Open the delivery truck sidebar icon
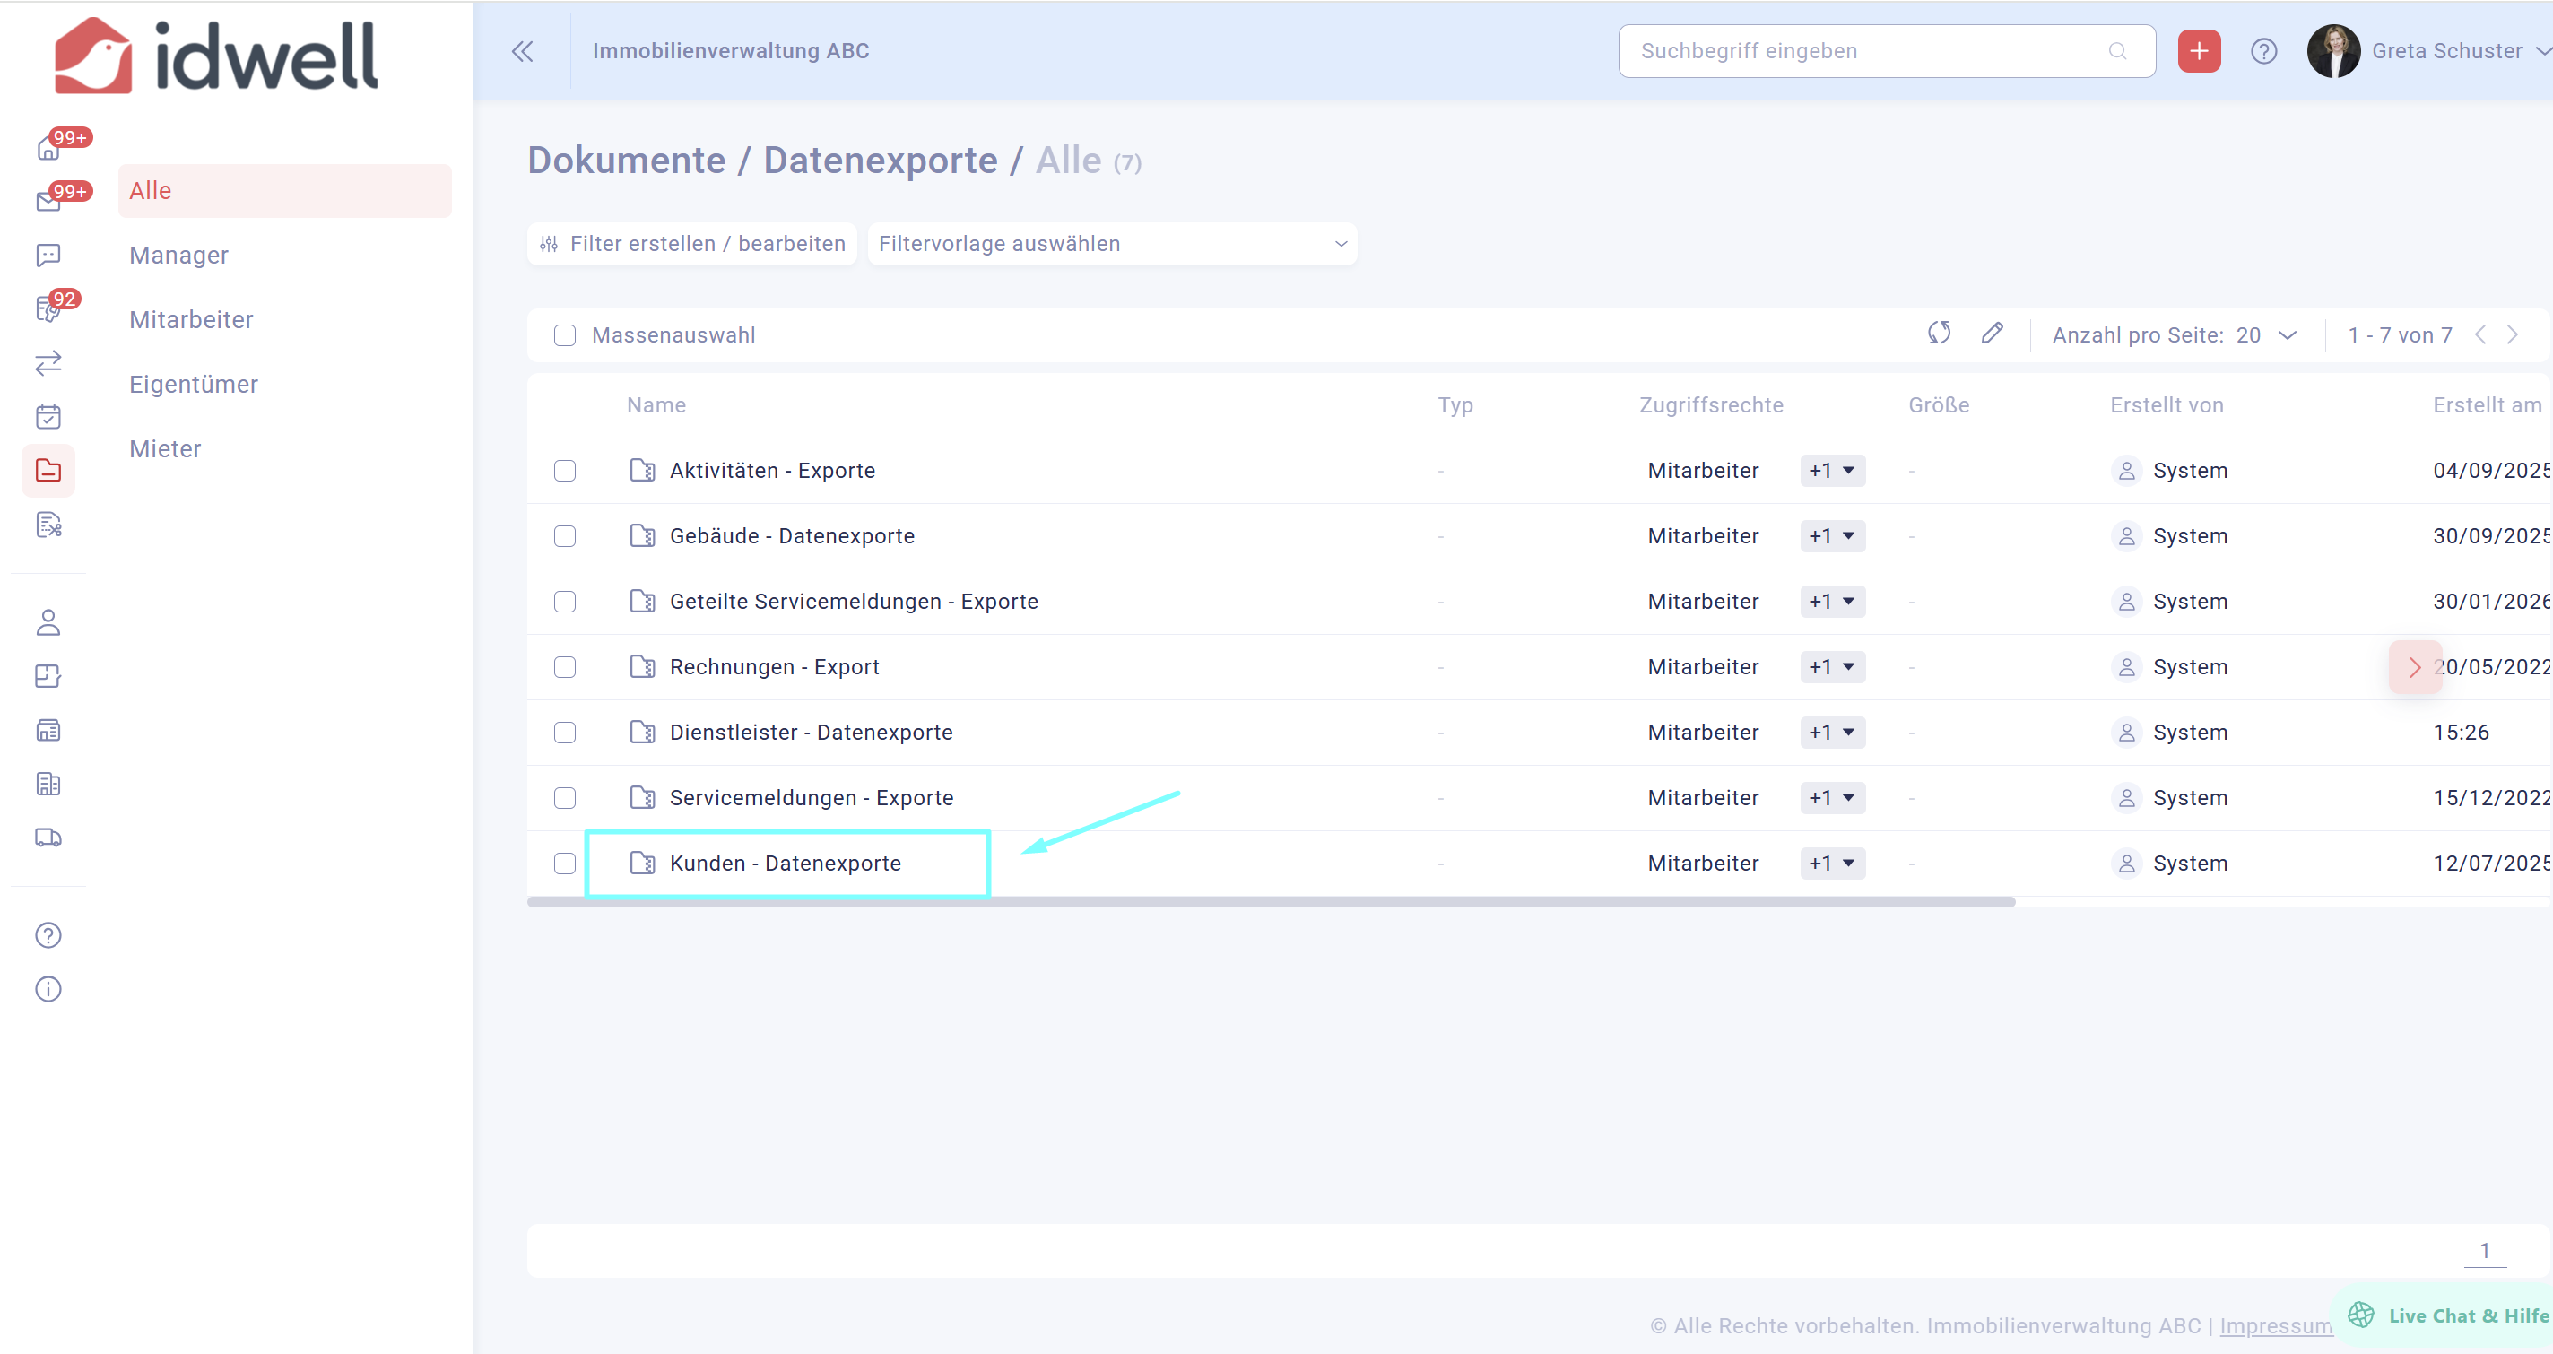This screenshot has width=2553, height=1354. (x=48, y=838)
